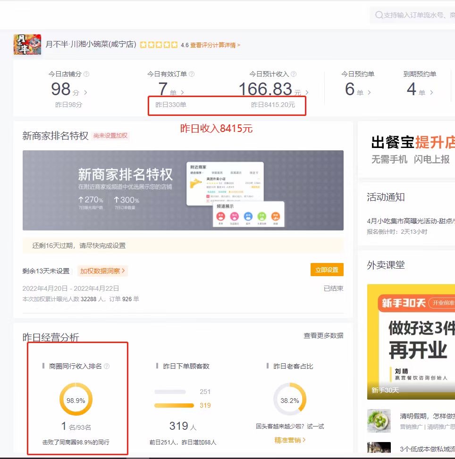This screenshot has width=455, height=459.
Task: Click a star in the 4.6 shop rating
Action: pyautogui.click(x=159, y=44)
